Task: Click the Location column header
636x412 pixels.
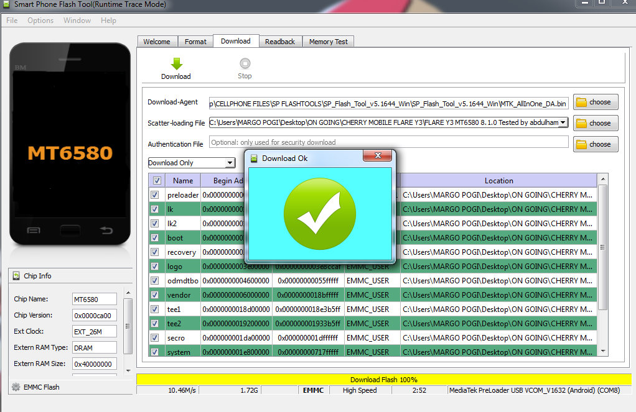Action: (499, 181)
